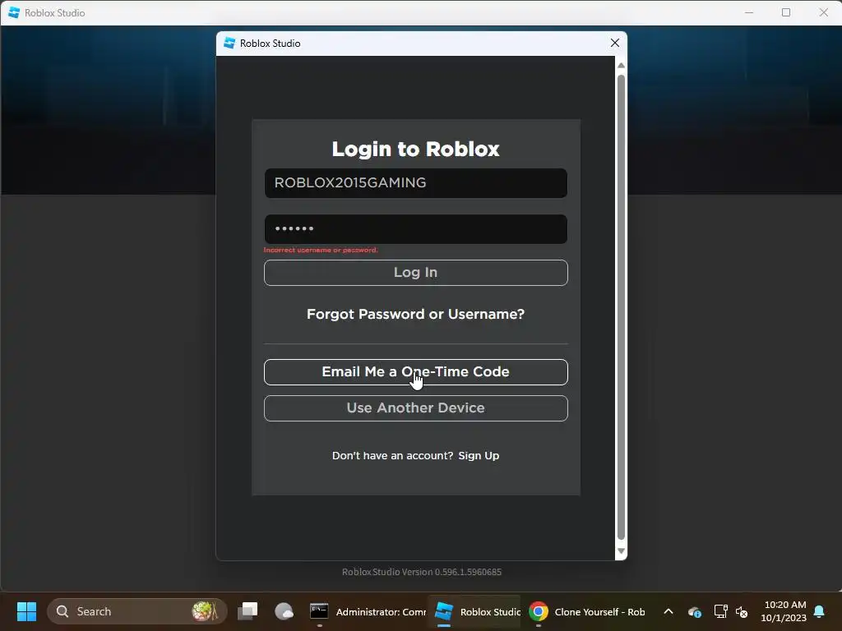This screenshot has width=842, height=631.
Task: Click the Roblox Studio Version text
Action: (422, 572)
